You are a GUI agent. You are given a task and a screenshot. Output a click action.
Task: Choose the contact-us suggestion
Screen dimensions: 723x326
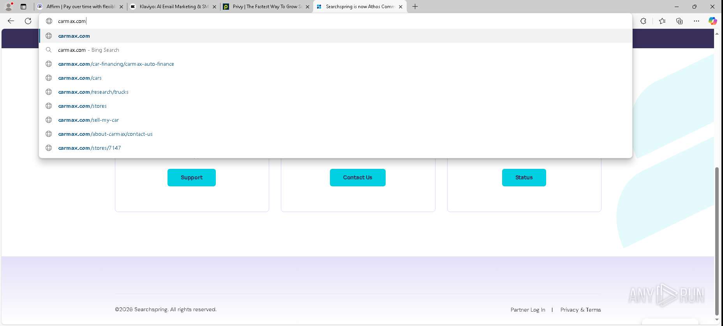coord(335,134)
